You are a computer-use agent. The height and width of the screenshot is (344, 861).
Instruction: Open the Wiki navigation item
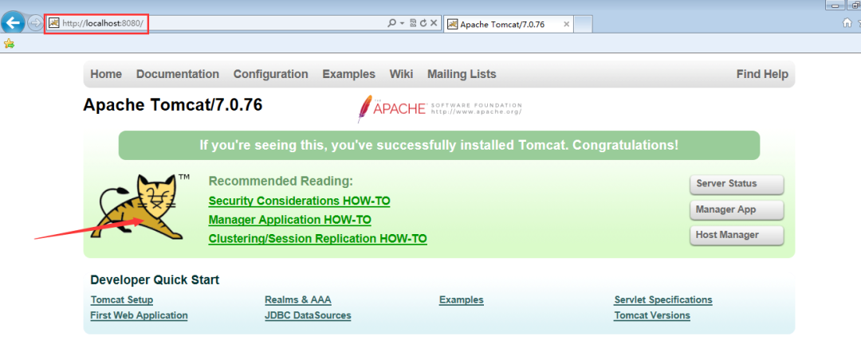[x=401, y=74]
